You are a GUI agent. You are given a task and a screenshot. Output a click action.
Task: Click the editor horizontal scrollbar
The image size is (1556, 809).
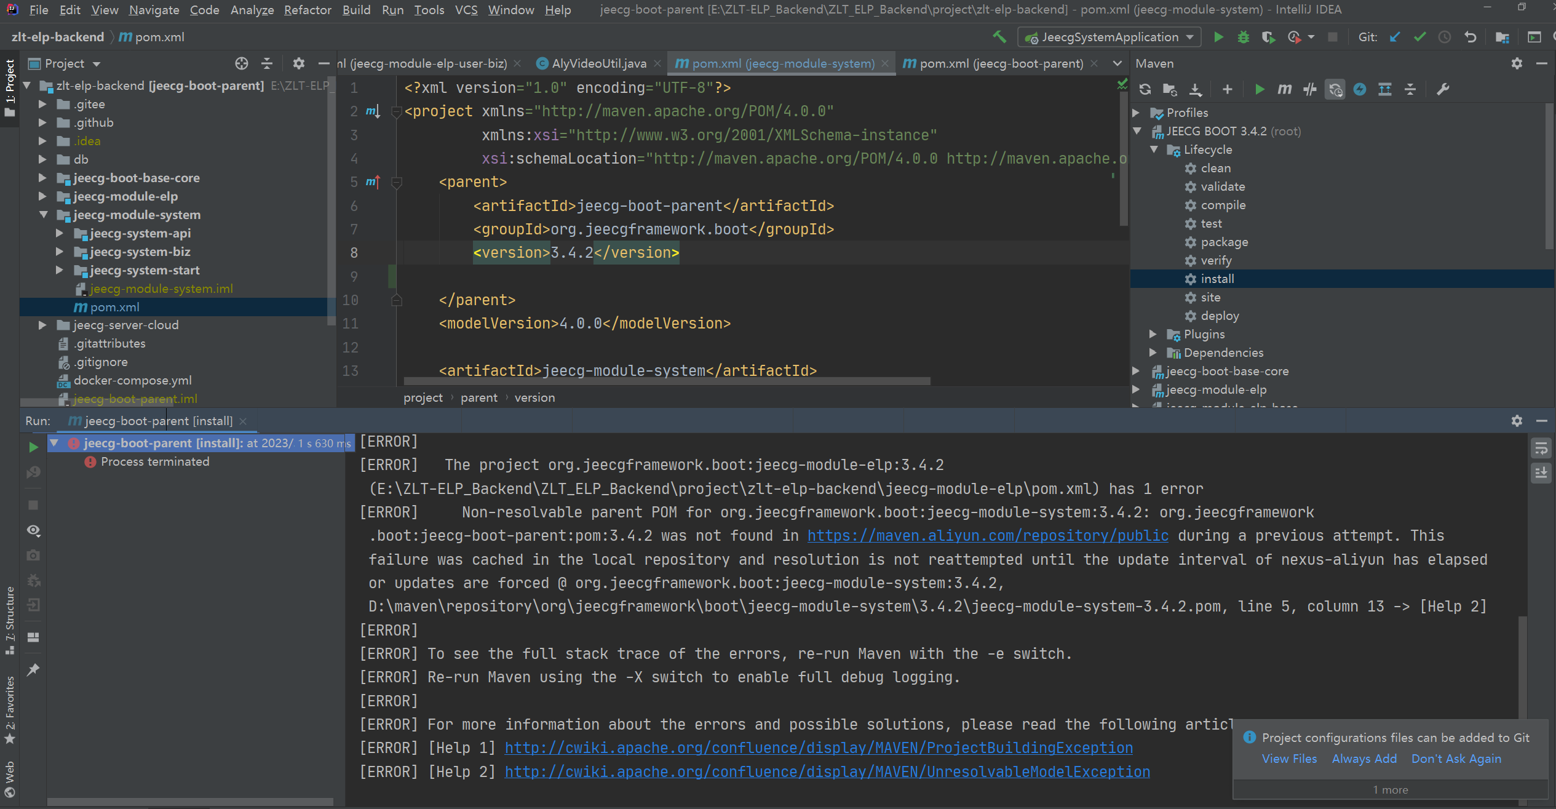[x=667, y=381]
